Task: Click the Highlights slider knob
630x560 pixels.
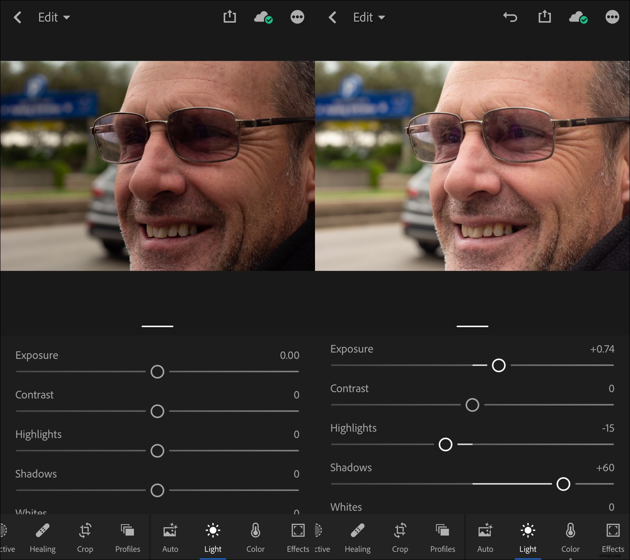Action: click(x=445, y=444)
